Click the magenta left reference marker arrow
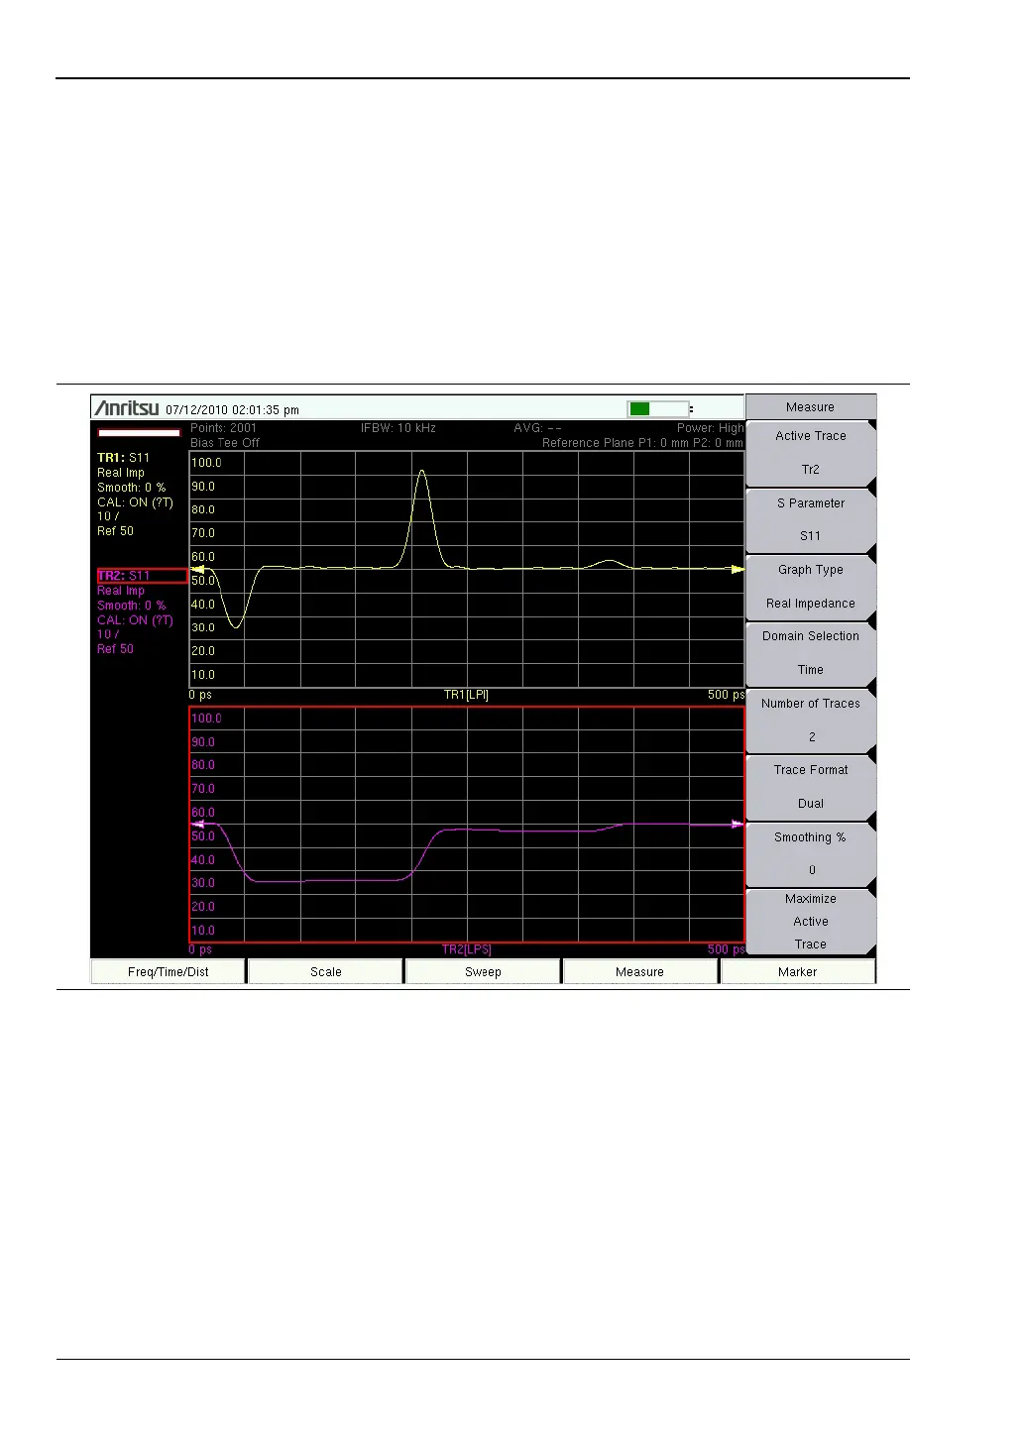 pyautogui.click(x=197, y=824)
